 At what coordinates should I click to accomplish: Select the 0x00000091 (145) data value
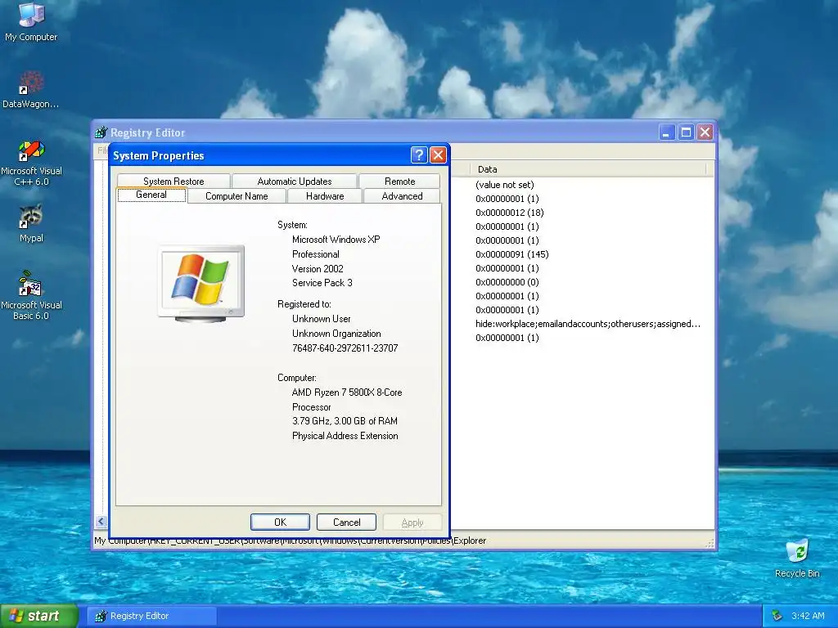(512, 254)
